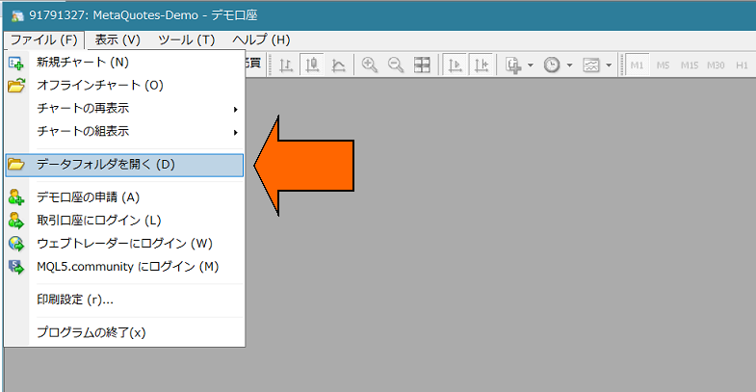Viewport: 756px width, 392px height.
Task: Open indicators dropdown arrow
Action: pyautogui.click(x=531, y=65)
